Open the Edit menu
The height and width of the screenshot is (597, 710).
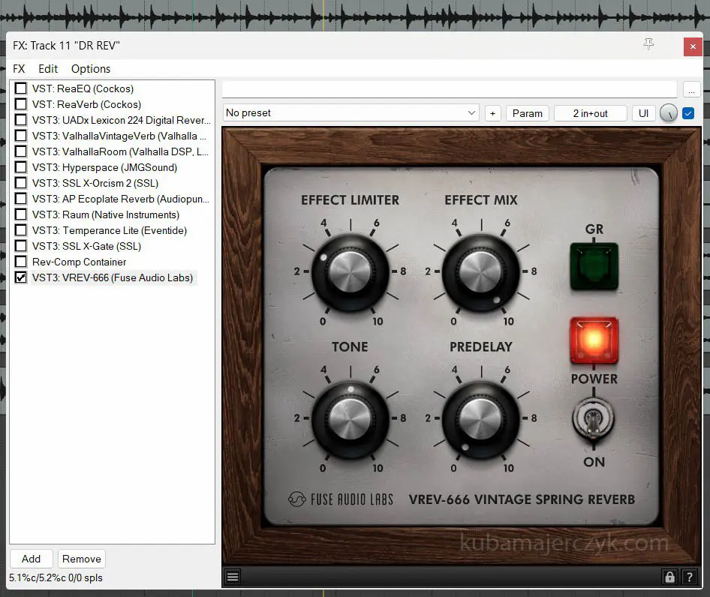(x=48, y=69)
